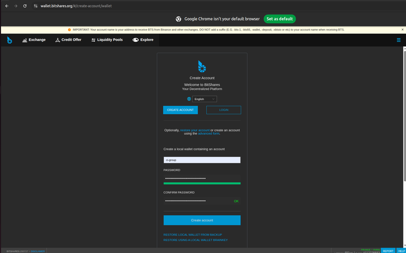
Task: Open the Credit Offer page
Action: click(69, 40)
